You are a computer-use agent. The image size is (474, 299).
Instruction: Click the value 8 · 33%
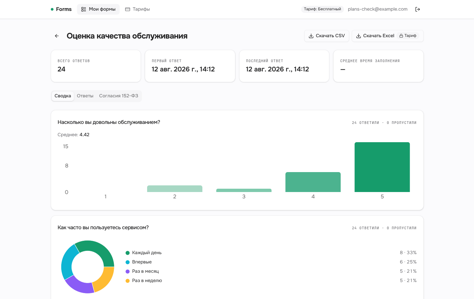[x=408, y=253]
